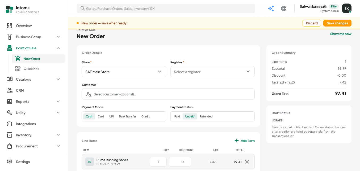Select Credit payment mode
Image resolution: width=360 pixels, height=171 pixels.
click(145, 116)
